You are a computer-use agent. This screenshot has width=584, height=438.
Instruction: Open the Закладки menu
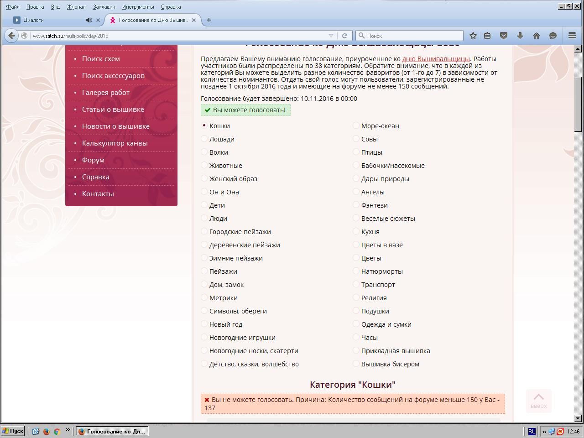104,7
